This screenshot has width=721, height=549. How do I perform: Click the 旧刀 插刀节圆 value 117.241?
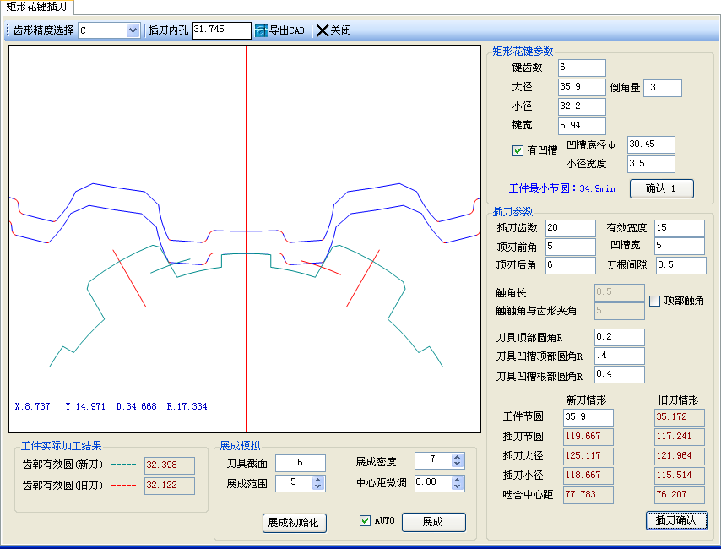(x=680, y=437)
